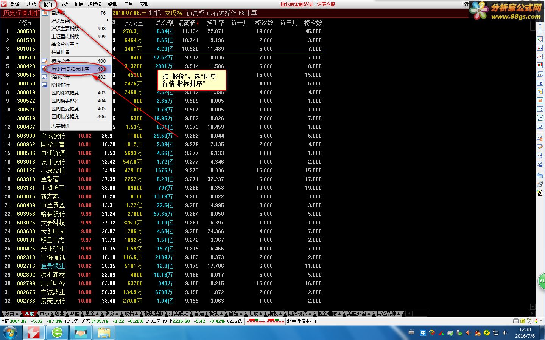This screenshot has height=340, width=545.
Task: Open the Windows Start button
Action: [10, 332]
